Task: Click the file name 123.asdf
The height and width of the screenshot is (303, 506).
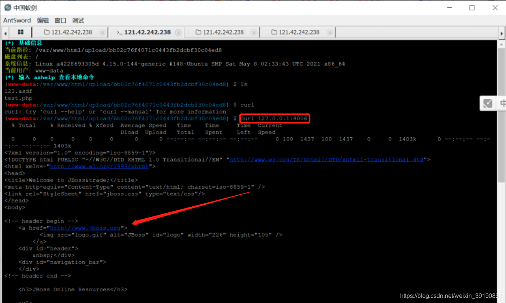Action: tap(18, 91)
